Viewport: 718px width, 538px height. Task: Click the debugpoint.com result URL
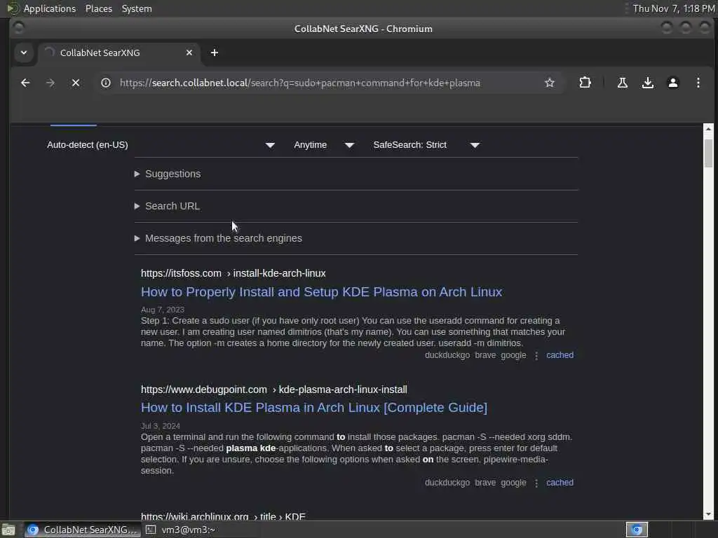click(x=274, y=389)
